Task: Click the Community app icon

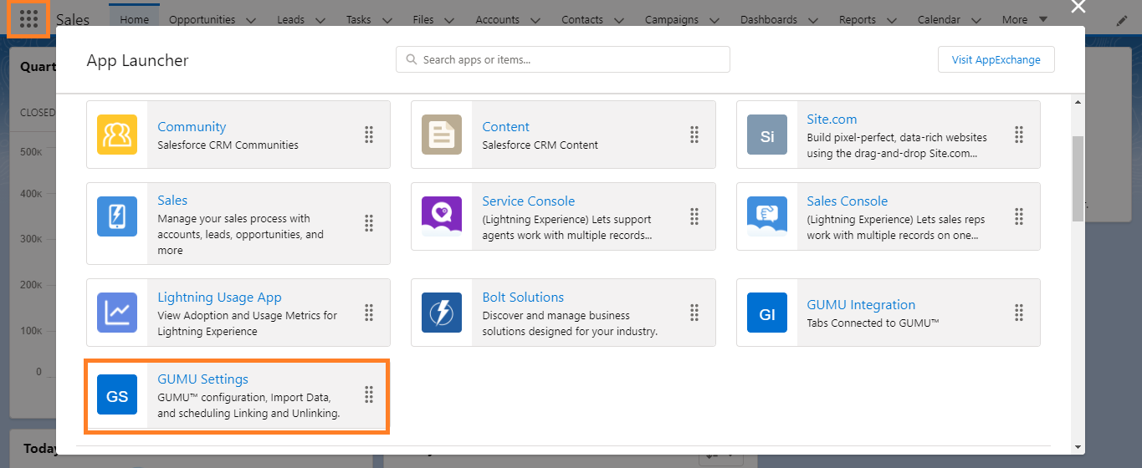Action: [x=117, y=135]
